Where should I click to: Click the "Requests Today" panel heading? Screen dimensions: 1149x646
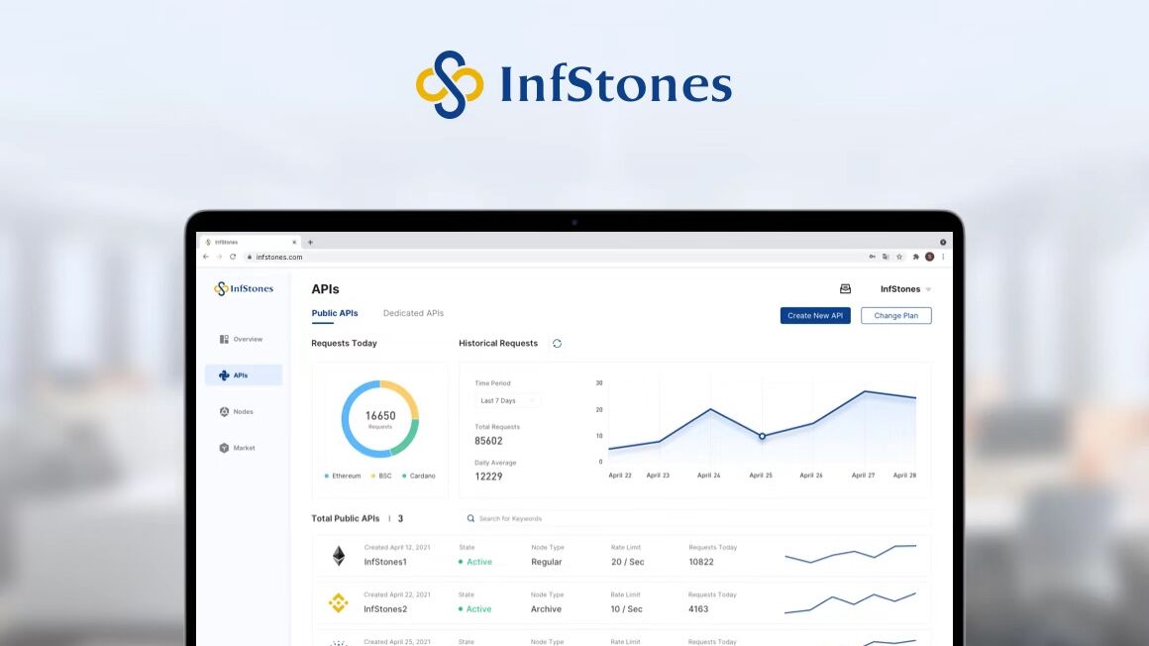[345, 343]
